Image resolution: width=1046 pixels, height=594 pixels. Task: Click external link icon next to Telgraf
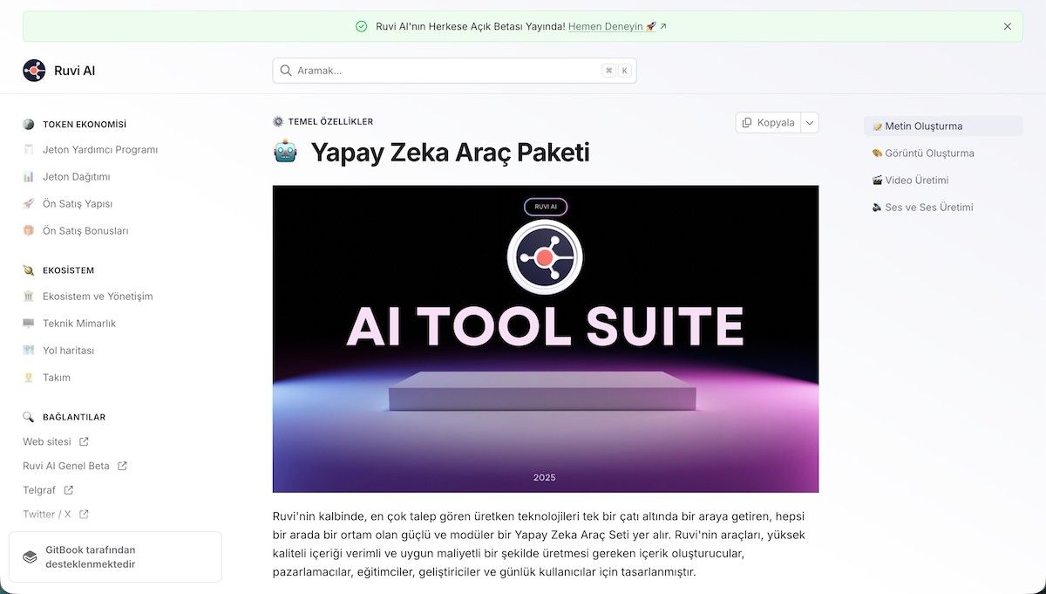[69, 490]
